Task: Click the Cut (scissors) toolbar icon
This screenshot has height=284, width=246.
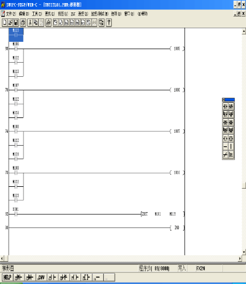Action: coord(30,23)
